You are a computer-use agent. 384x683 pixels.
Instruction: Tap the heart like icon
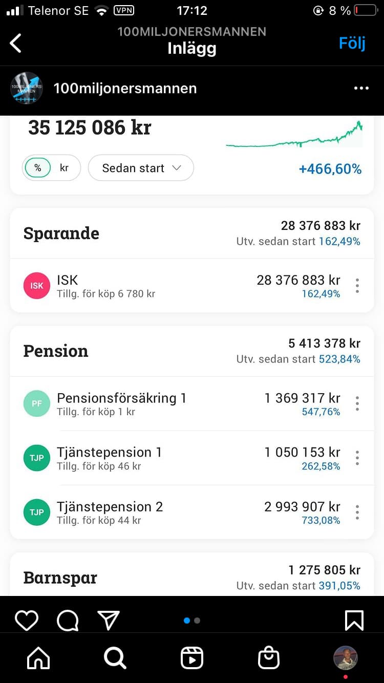(27, 621)
